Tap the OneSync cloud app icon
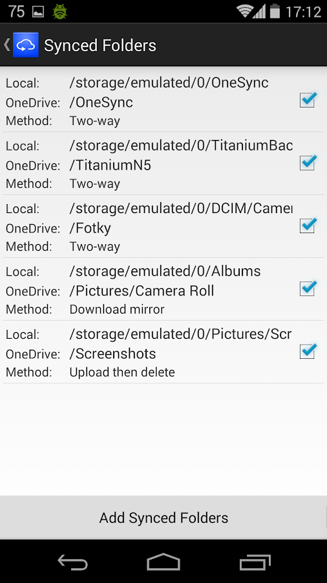Image resolution: width=327 pixels, height=583 pixels. tap(26, 45)
